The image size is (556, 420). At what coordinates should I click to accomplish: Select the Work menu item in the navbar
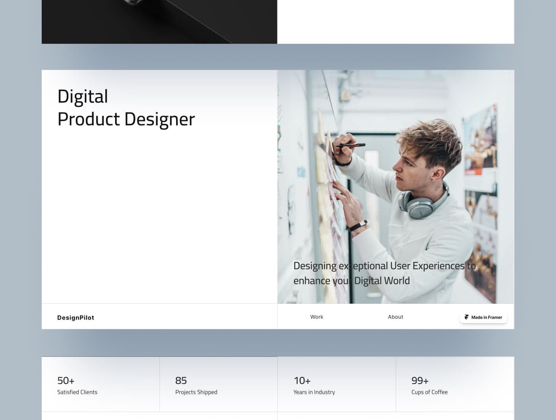click(x=317, y=317)
